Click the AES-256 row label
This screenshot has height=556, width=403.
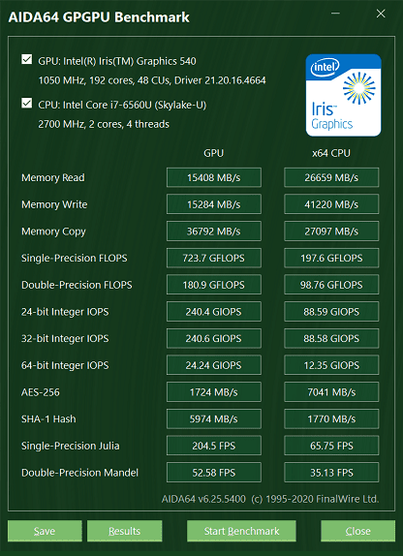click(41, 392)
